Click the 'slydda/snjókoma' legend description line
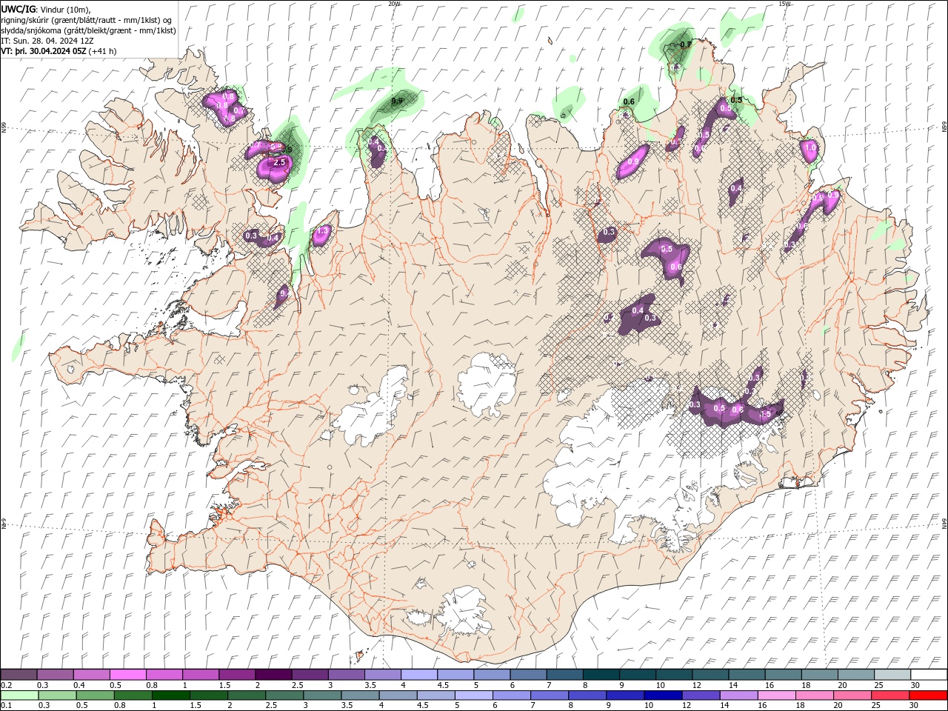Screen dimensions: 948x711 pyautogui.click(x=88, y=30)
